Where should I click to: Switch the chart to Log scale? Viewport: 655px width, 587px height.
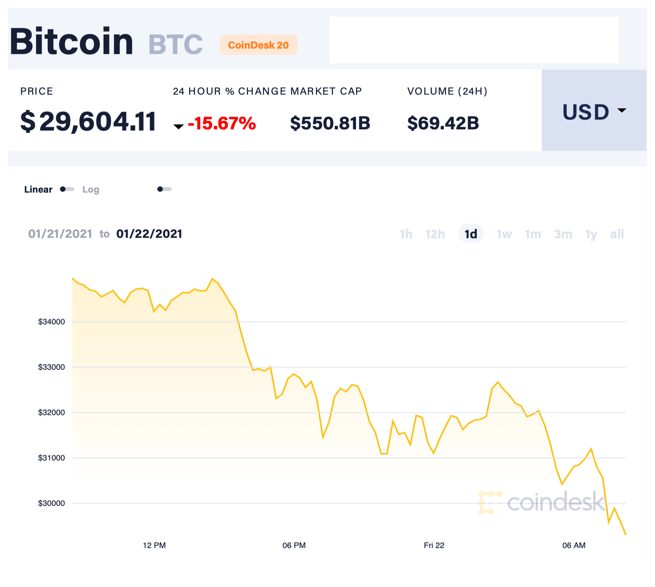point(91,189)
